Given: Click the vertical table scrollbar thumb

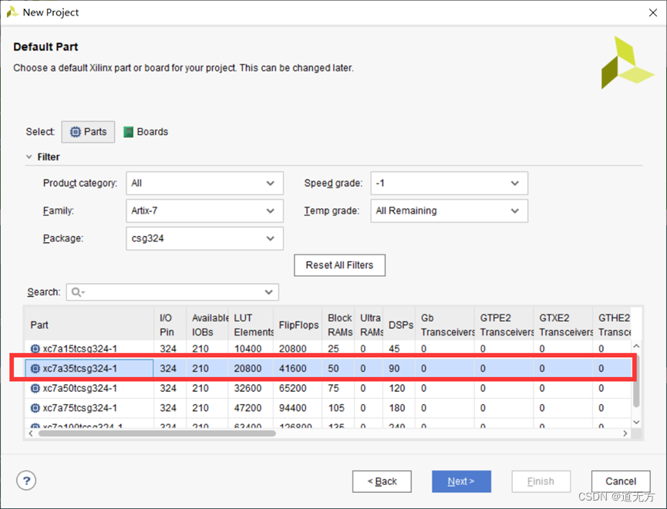Looking at the screenshot, I should click(636, 381).
